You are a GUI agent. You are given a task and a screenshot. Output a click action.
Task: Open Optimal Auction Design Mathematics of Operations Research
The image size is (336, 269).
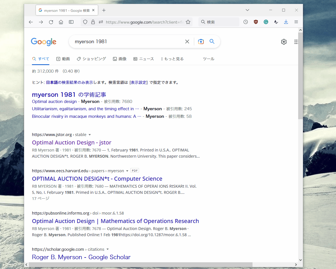point(115,221)
